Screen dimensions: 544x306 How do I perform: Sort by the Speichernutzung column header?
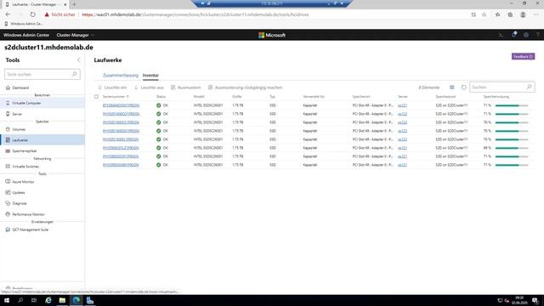coord(496,96)
